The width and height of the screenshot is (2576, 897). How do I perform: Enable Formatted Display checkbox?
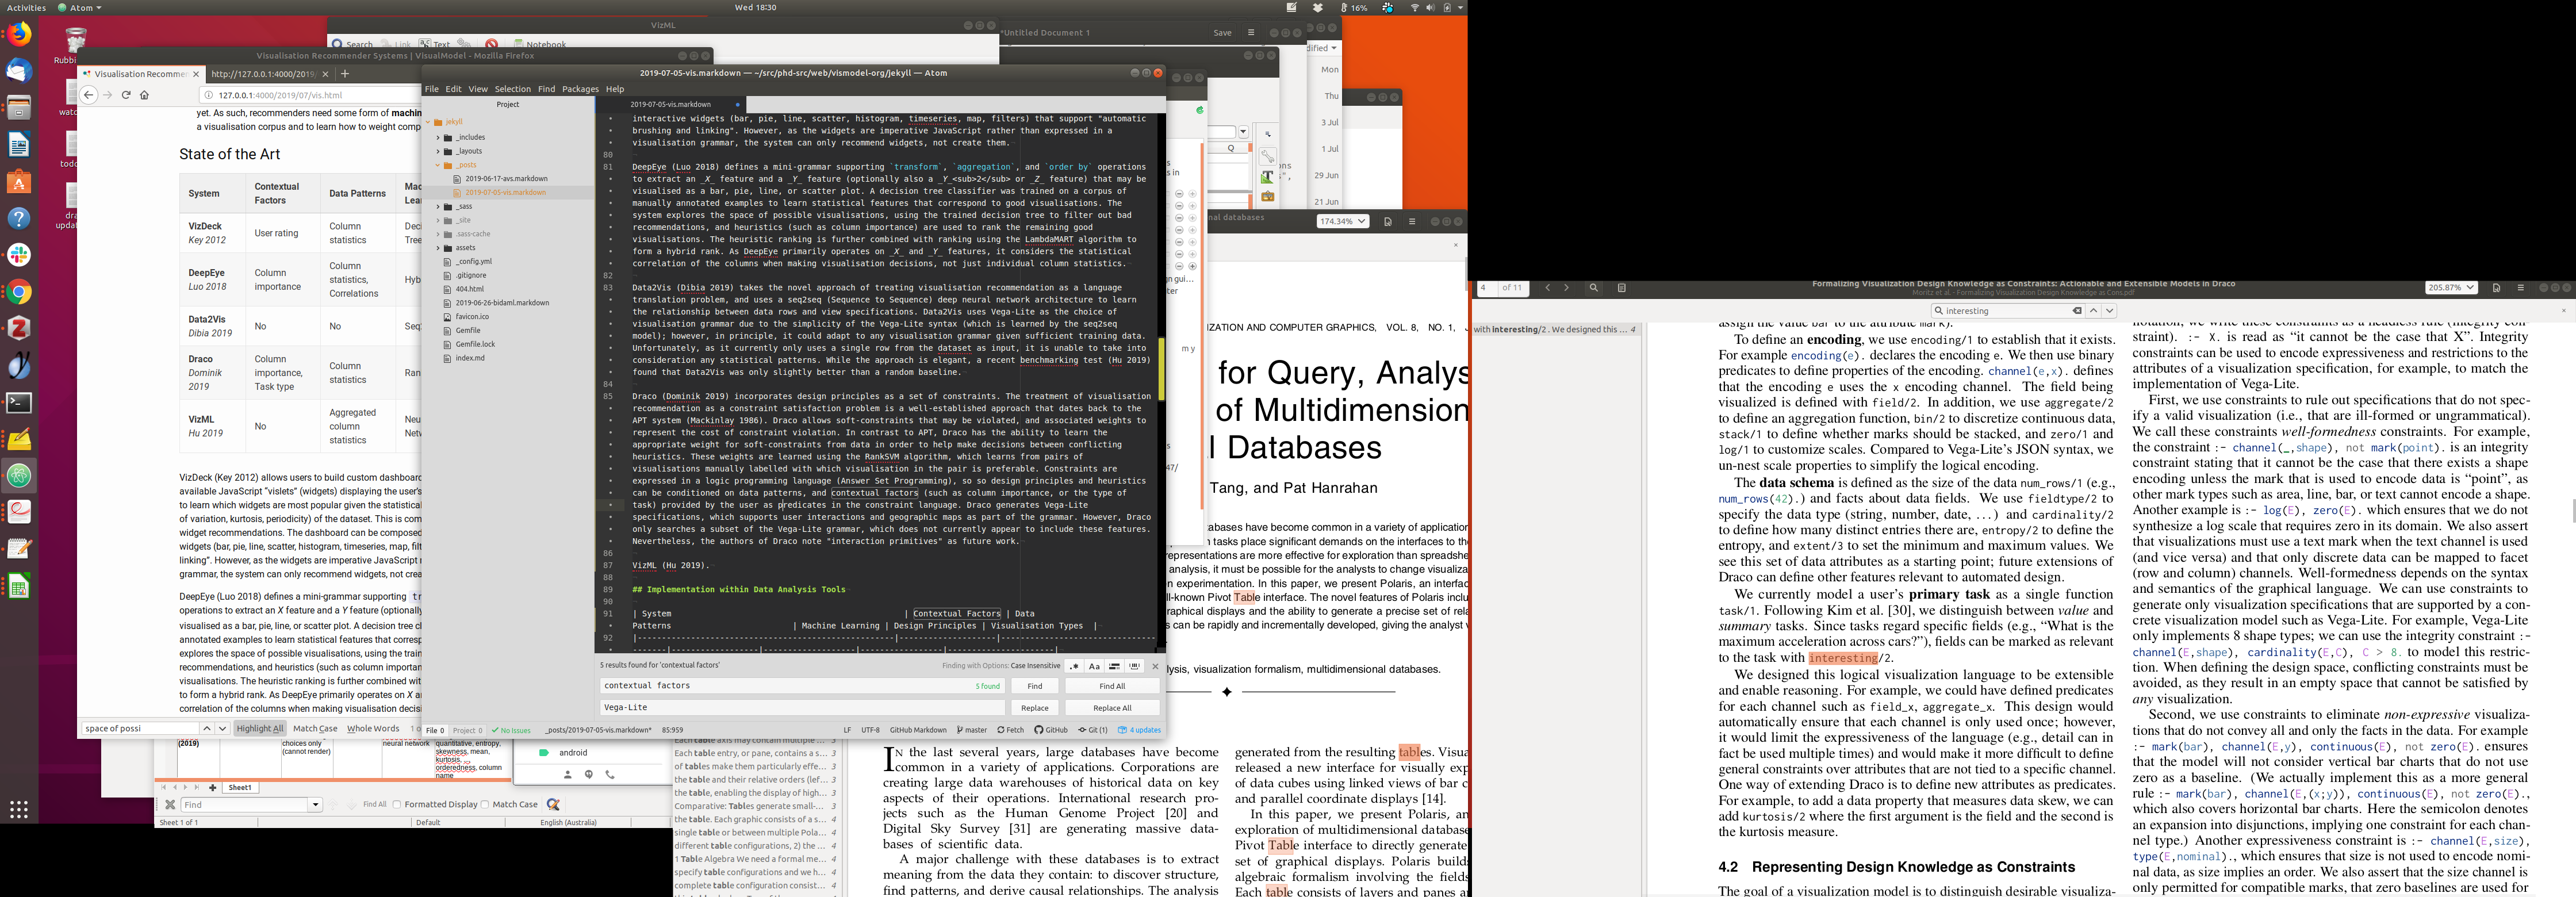[398, 804]
